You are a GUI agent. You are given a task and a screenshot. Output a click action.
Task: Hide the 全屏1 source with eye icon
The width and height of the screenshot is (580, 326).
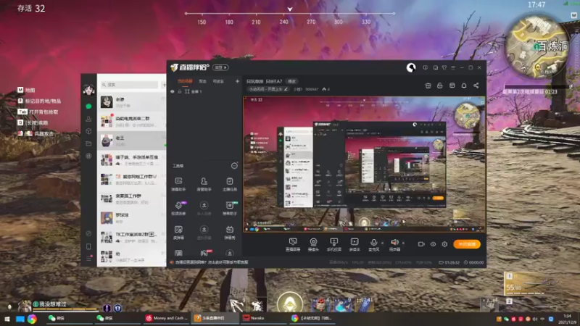coord(173,91)
